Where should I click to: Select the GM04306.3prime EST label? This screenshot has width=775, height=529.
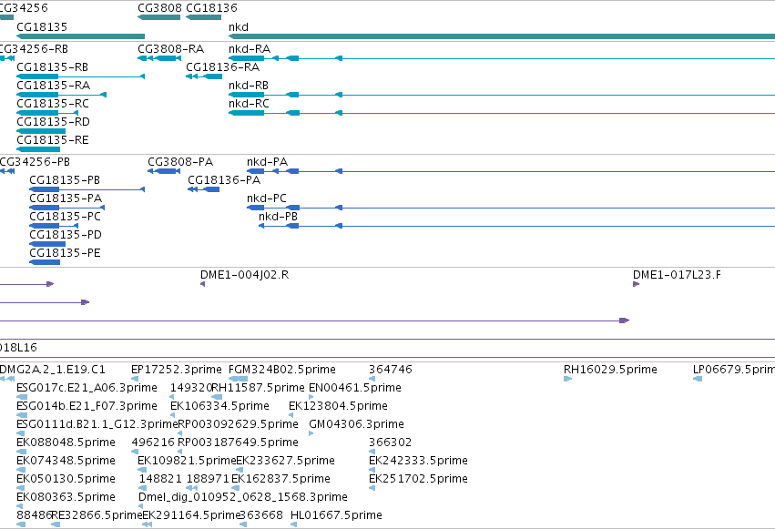pos(356,423)
